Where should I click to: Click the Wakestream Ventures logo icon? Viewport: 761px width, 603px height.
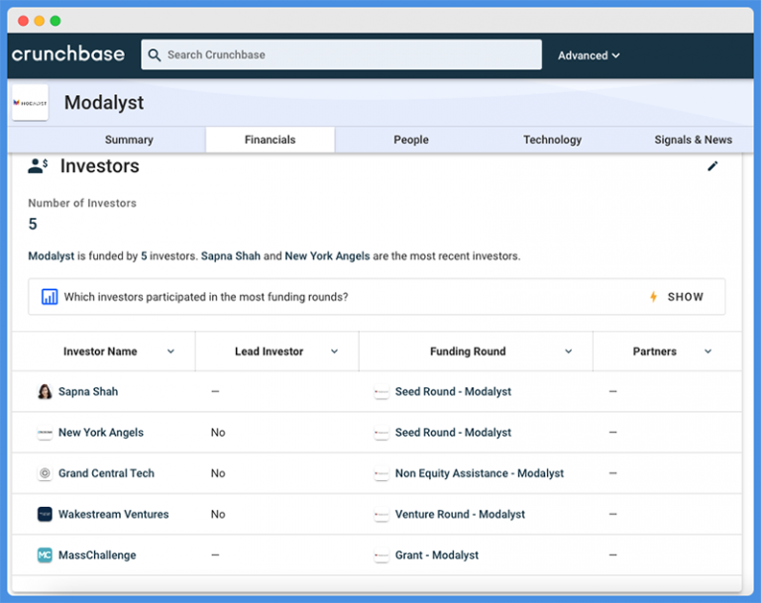[45, 514]
